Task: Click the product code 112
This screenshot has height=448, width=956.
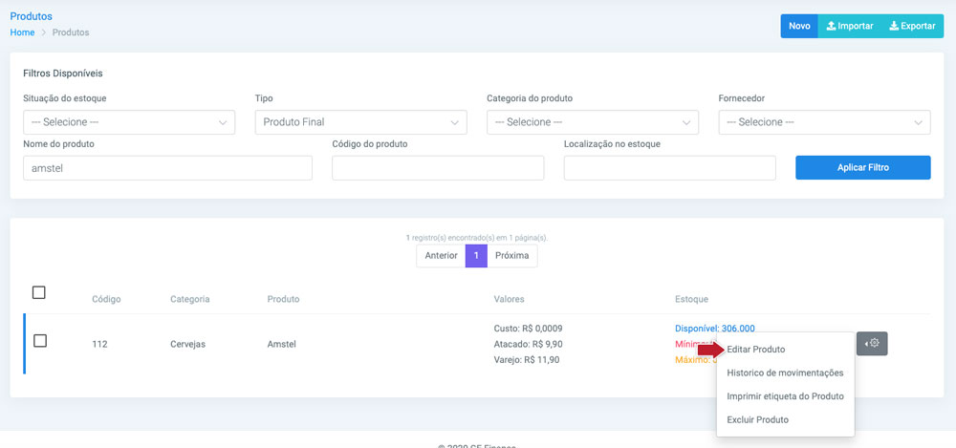Action: pyautogui.click(x=99, y=344)
